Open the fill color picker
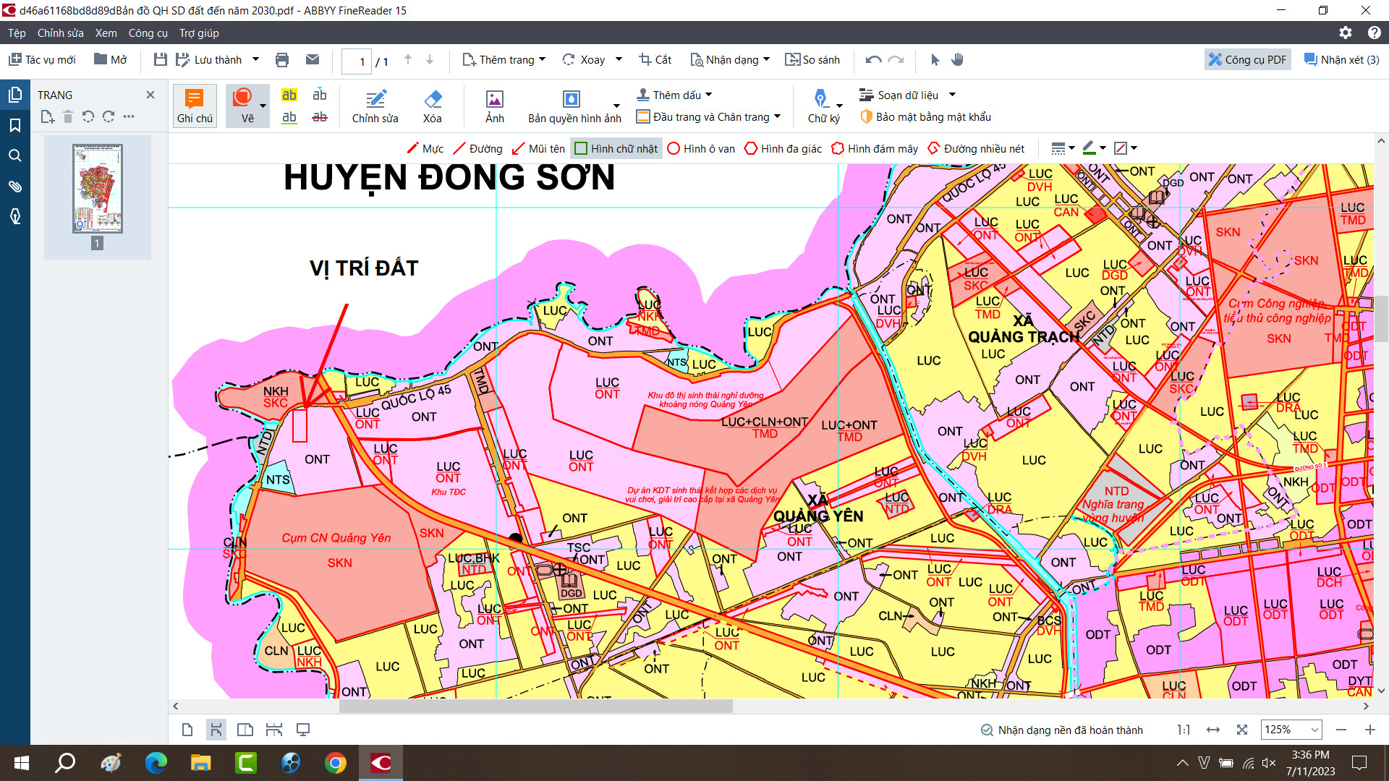1389x781 pixels. (x=1125, y=148)
